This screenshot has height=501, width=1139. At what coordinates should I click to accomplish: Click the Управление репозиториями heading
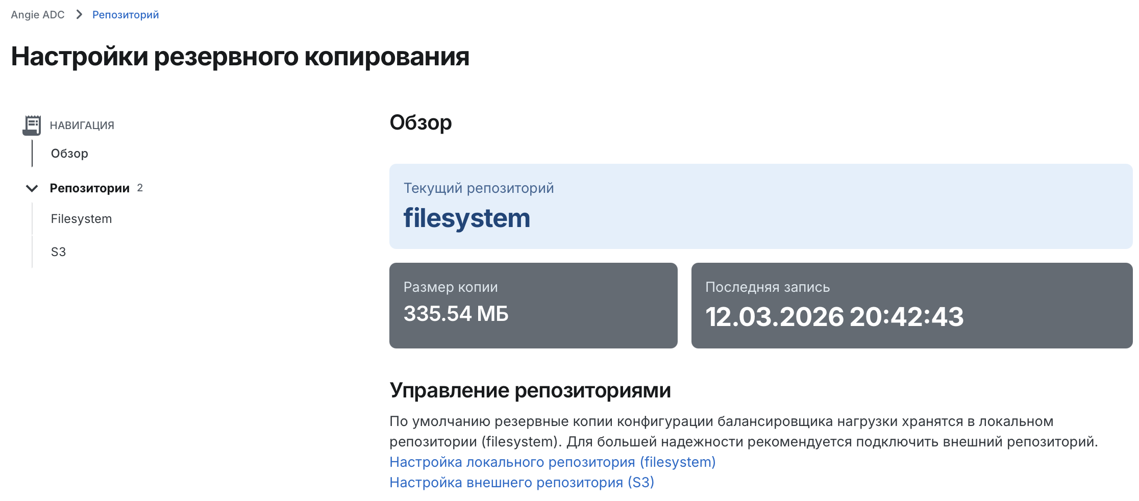pyautogui.click(x=530, y=390)
